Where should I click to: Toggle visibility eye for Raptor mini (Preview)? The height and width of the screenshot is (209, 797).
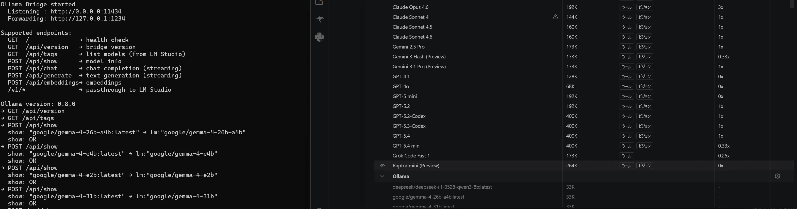383,166
